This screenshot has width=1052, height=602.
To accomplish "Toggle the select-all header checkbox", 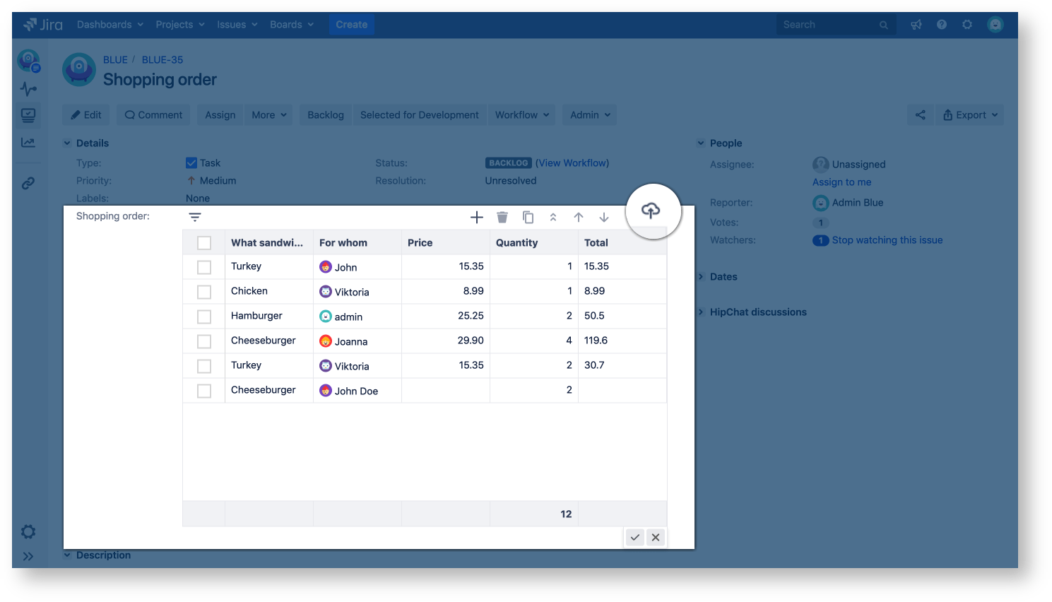I will (x=204, y=243).
